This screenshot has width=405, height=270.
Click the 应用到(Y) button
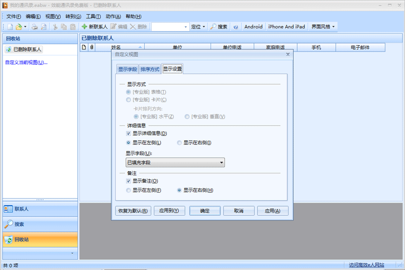(170, 211)
